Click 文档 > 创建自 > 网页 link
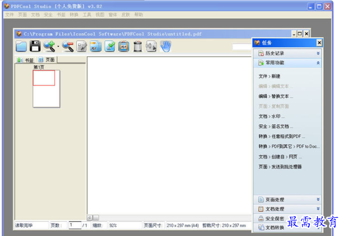This screenshot has height=236, width=342. click(280, 157)
